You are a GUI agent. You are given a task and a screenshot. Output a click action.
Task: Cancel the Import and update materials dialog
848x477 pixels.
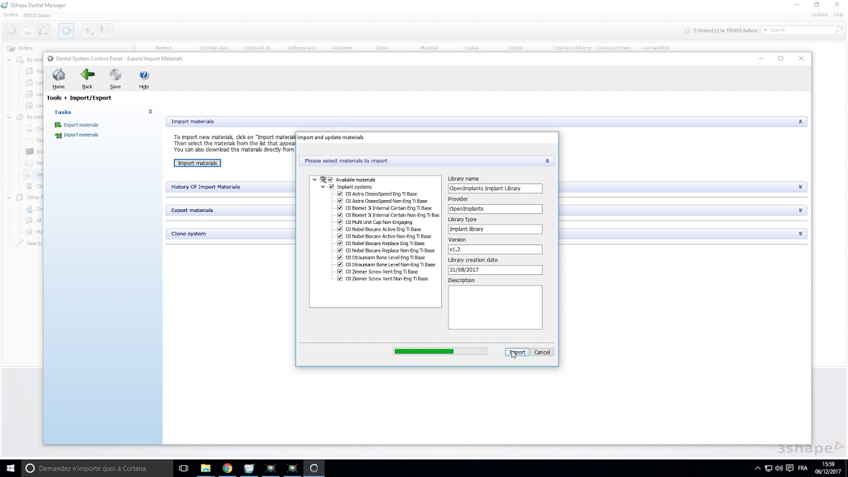click(x=542, y=352)
